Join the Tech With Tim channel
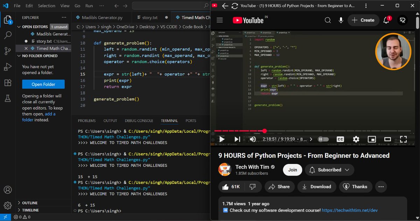420x221 pixels. coord(293,170)
